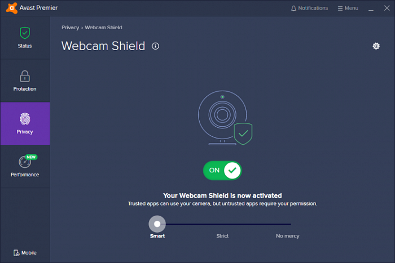Open the Status shield icon
Viewport: 395px width, 263px height.
pyautogui.click(x=24, y=33)
